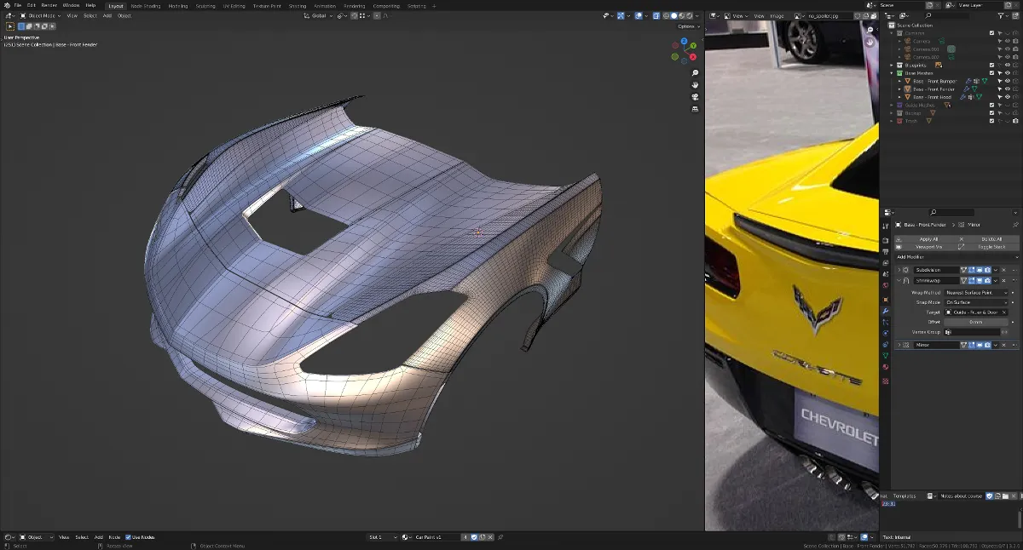Screen dimensions: 1023x550
Task: Switch to wireframe shading mode
Action: click(x=667, y=15)
